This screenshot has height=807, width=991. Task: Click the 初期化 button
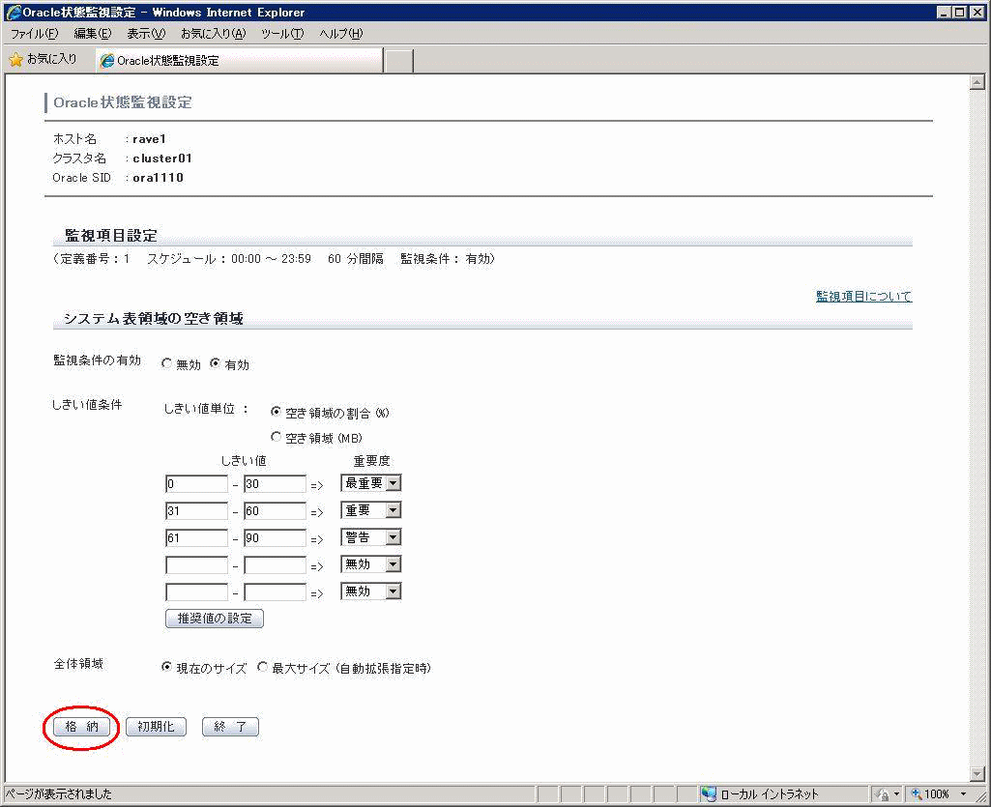click(x=156, y=727)
